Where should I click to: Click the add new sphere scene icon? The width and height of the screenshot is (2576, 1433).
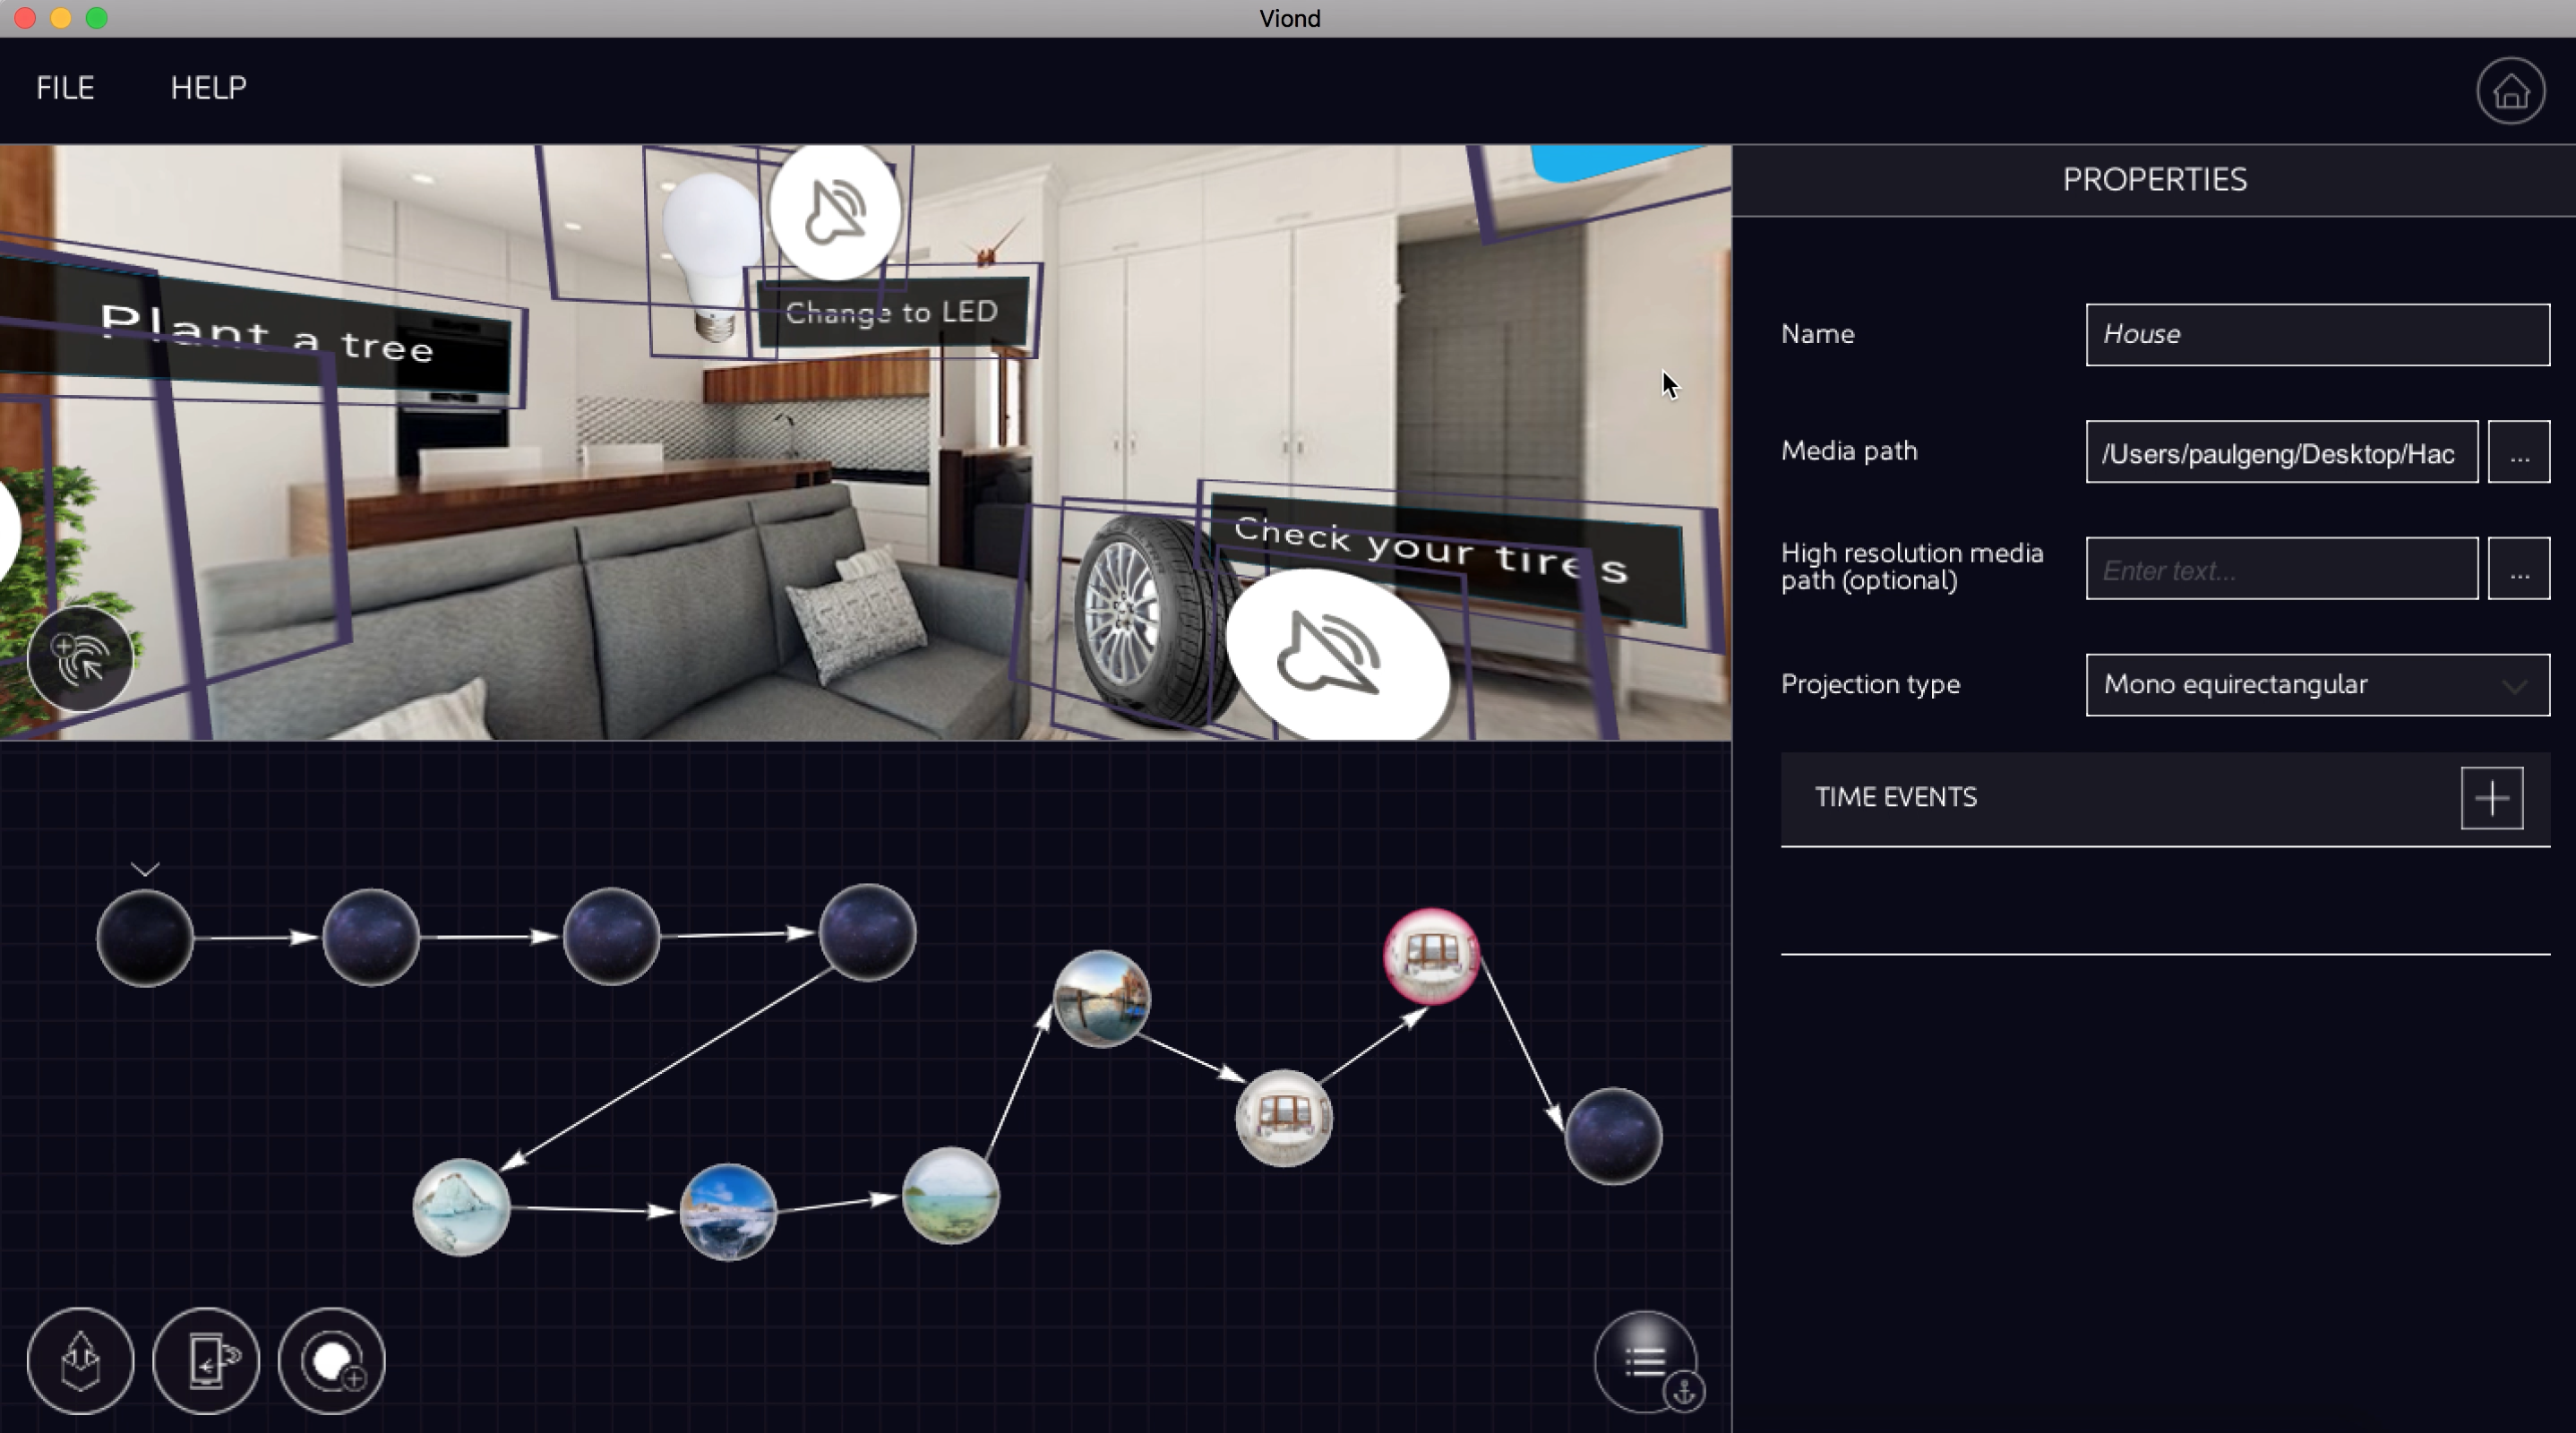click(332, 1360)
